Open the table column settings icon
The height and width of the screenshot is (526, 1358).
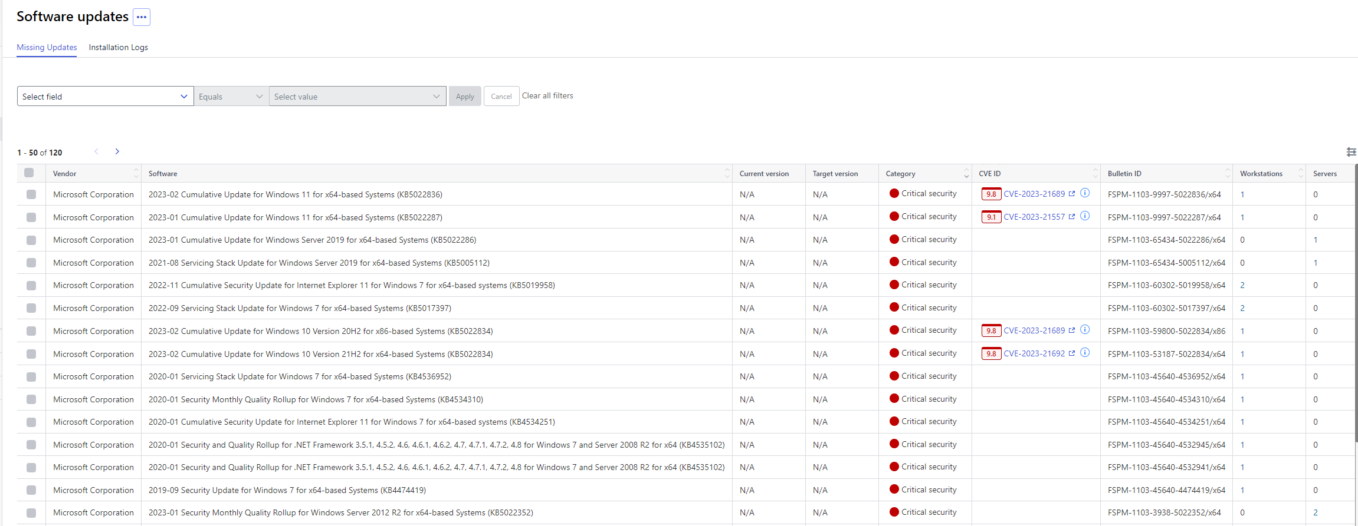tap(1351, 152)
